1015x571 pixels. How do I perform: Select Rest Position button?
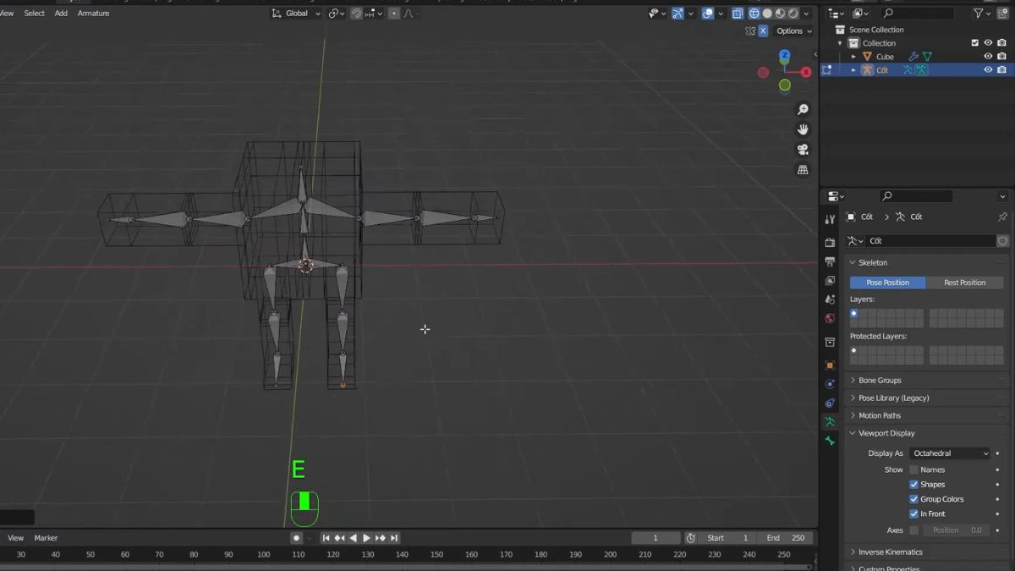click(964, 283)
